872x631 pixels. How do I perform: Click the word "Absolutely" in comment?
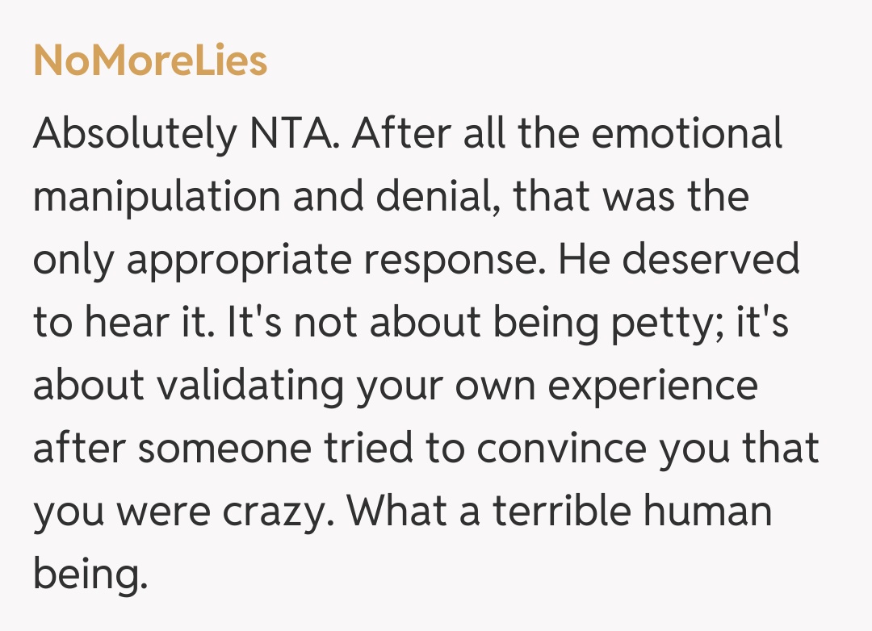132,135
